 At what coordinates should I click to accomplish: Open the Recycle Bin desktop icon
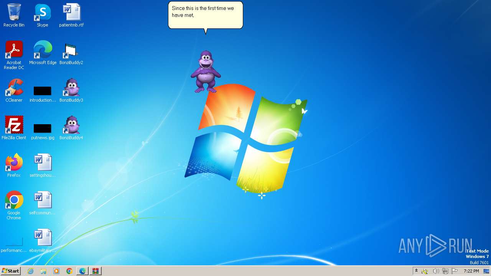click(x=14, y=15)
